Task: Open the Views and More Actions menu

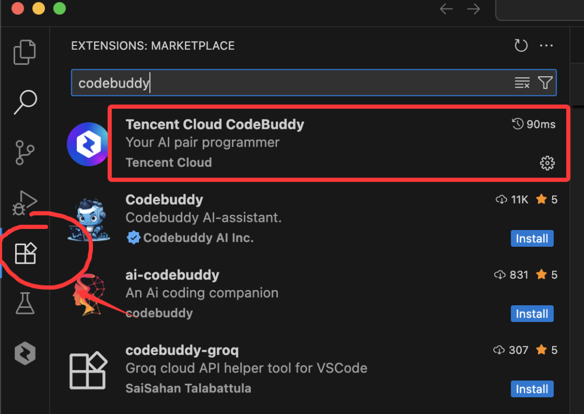Action: [x=546, y=46]
